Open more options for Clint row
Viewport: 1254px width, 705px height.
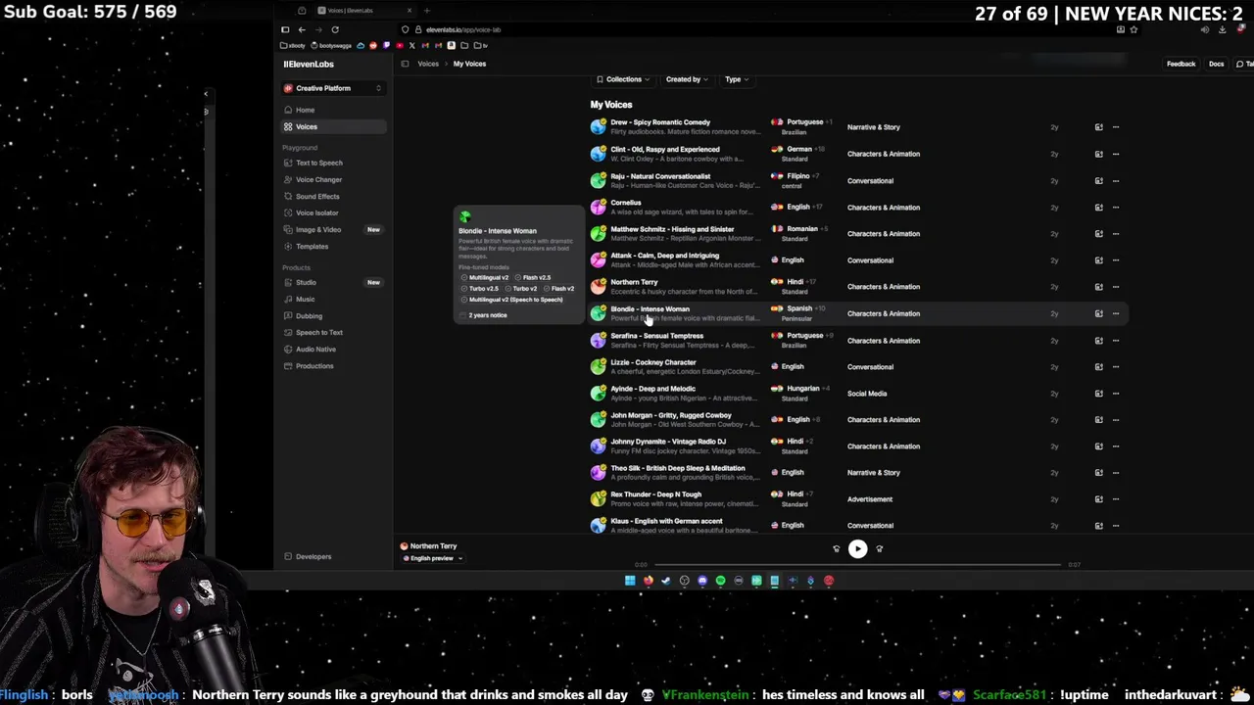(x=1115, y=154)
